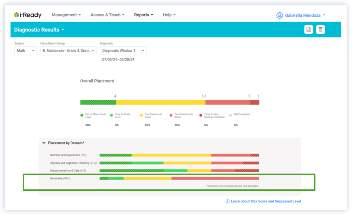Click the info icon beside Learn about Max Score
Screen dimensions: 352x215
[x=227, y=201]
